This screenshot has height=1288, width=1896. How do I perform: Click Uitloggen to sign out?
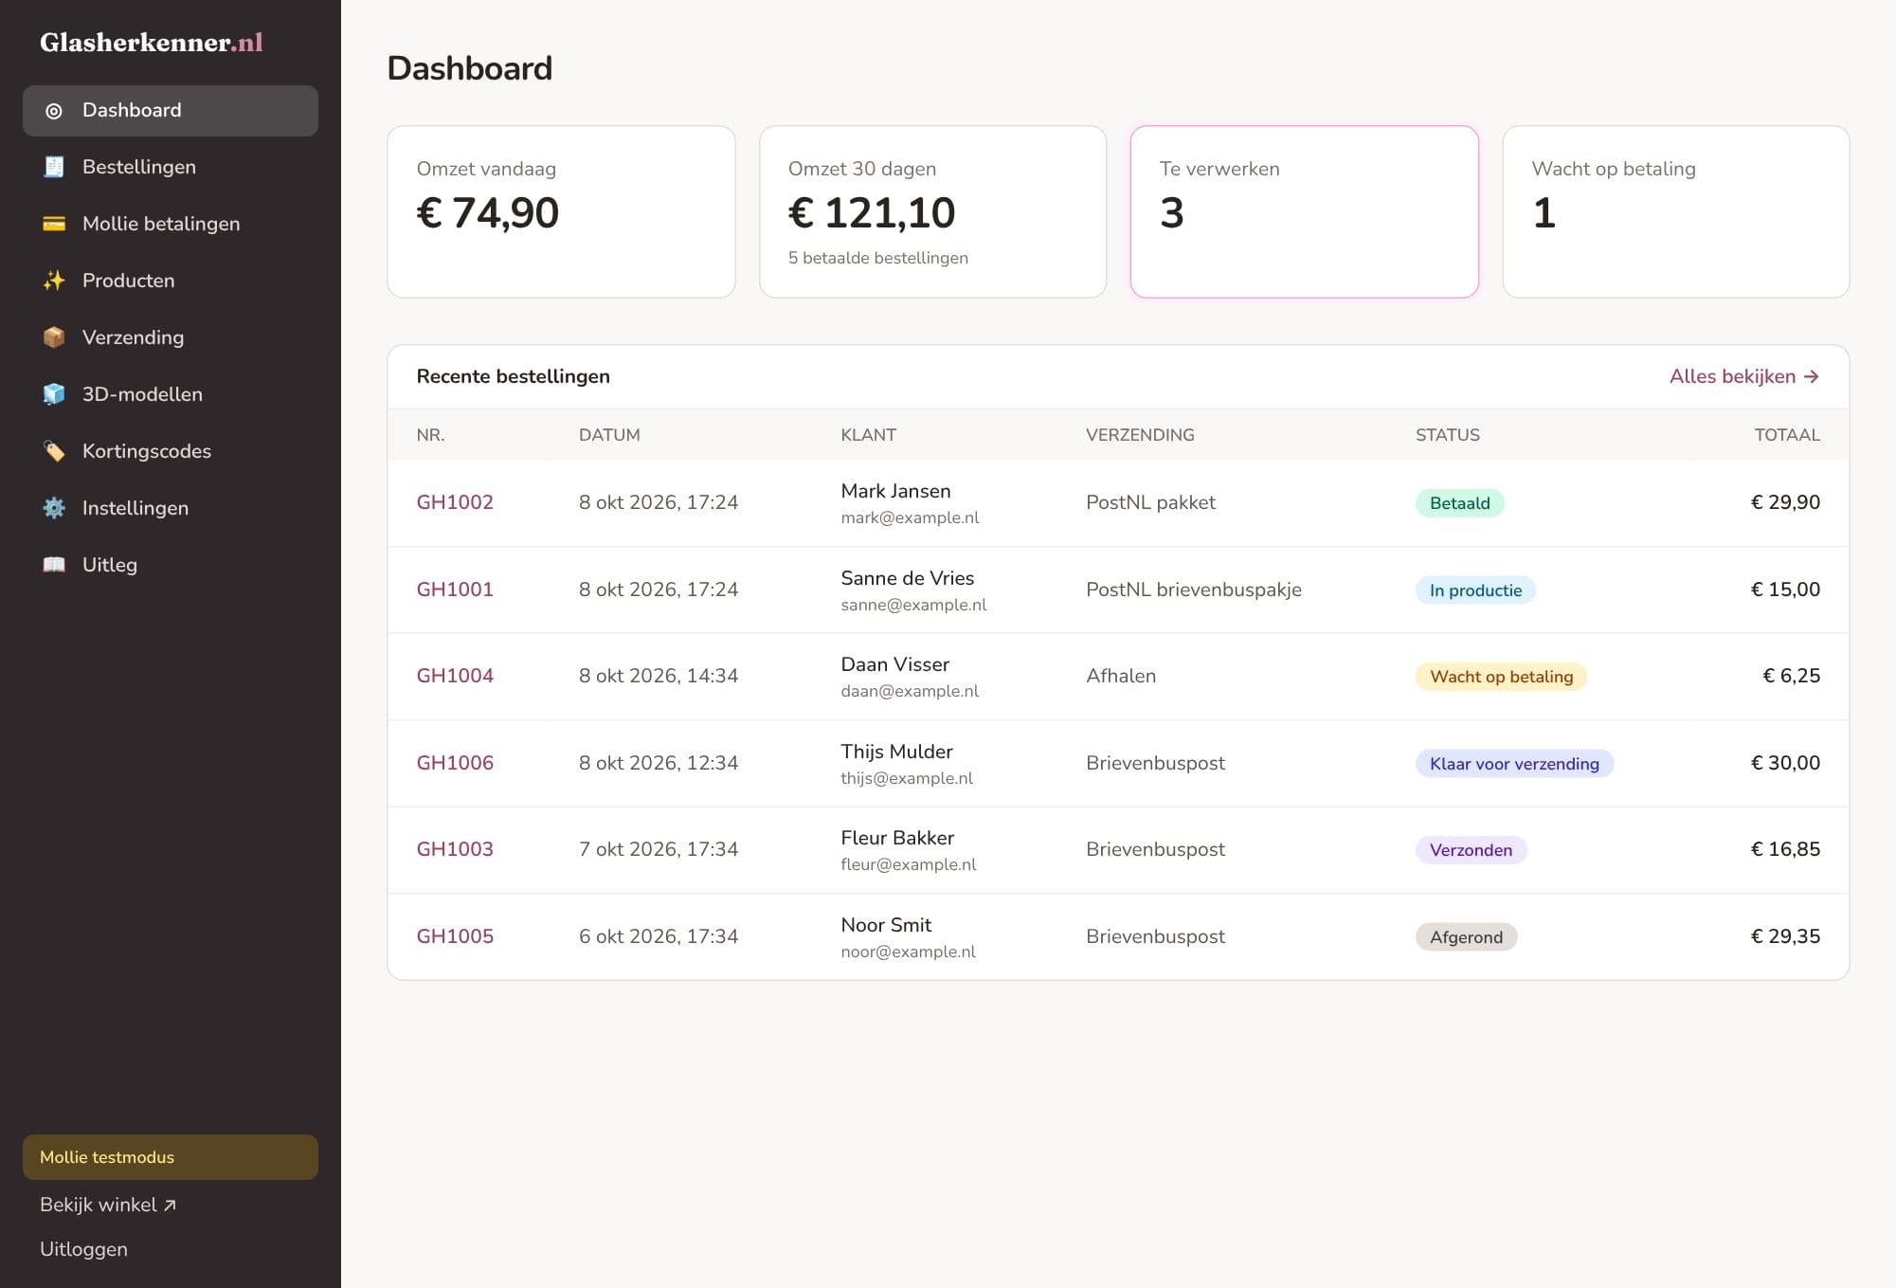coord(83,1249)
